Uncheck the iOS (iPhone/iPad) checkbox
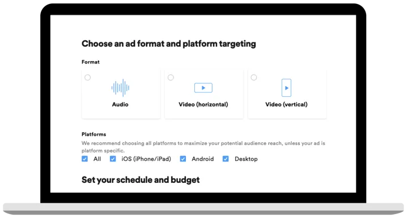408x218 pixels. coord(113,159)
